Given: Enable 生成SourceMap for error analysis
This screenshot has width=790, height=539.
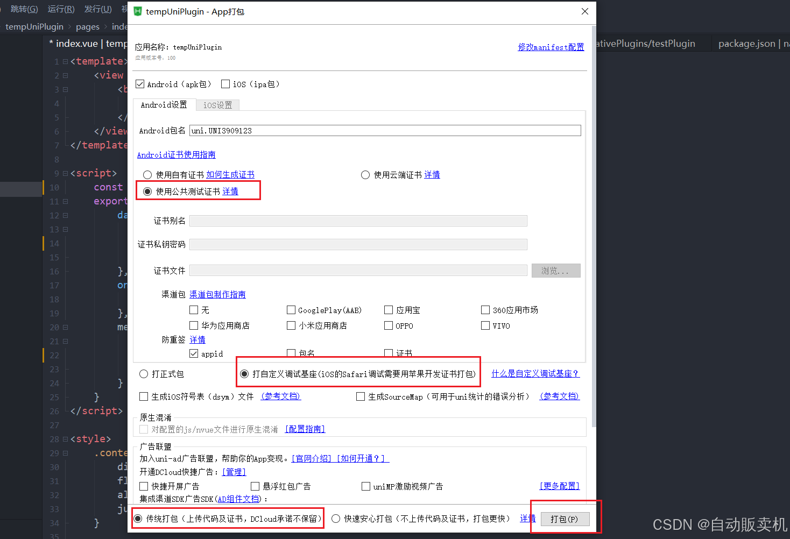Looking at the screenshot, I should tap(361, 396).
